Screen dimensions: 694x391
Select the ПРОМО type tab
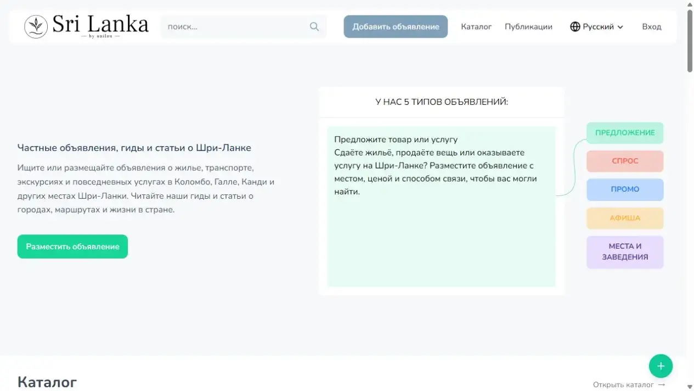(625, 189)
